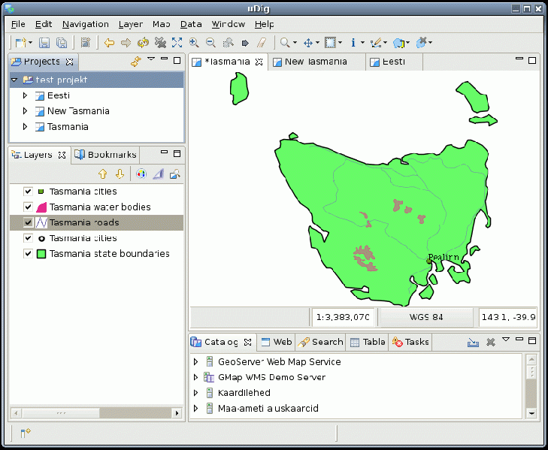
Task: Move selected layer up with arrow icon
Action: point(103,174)
